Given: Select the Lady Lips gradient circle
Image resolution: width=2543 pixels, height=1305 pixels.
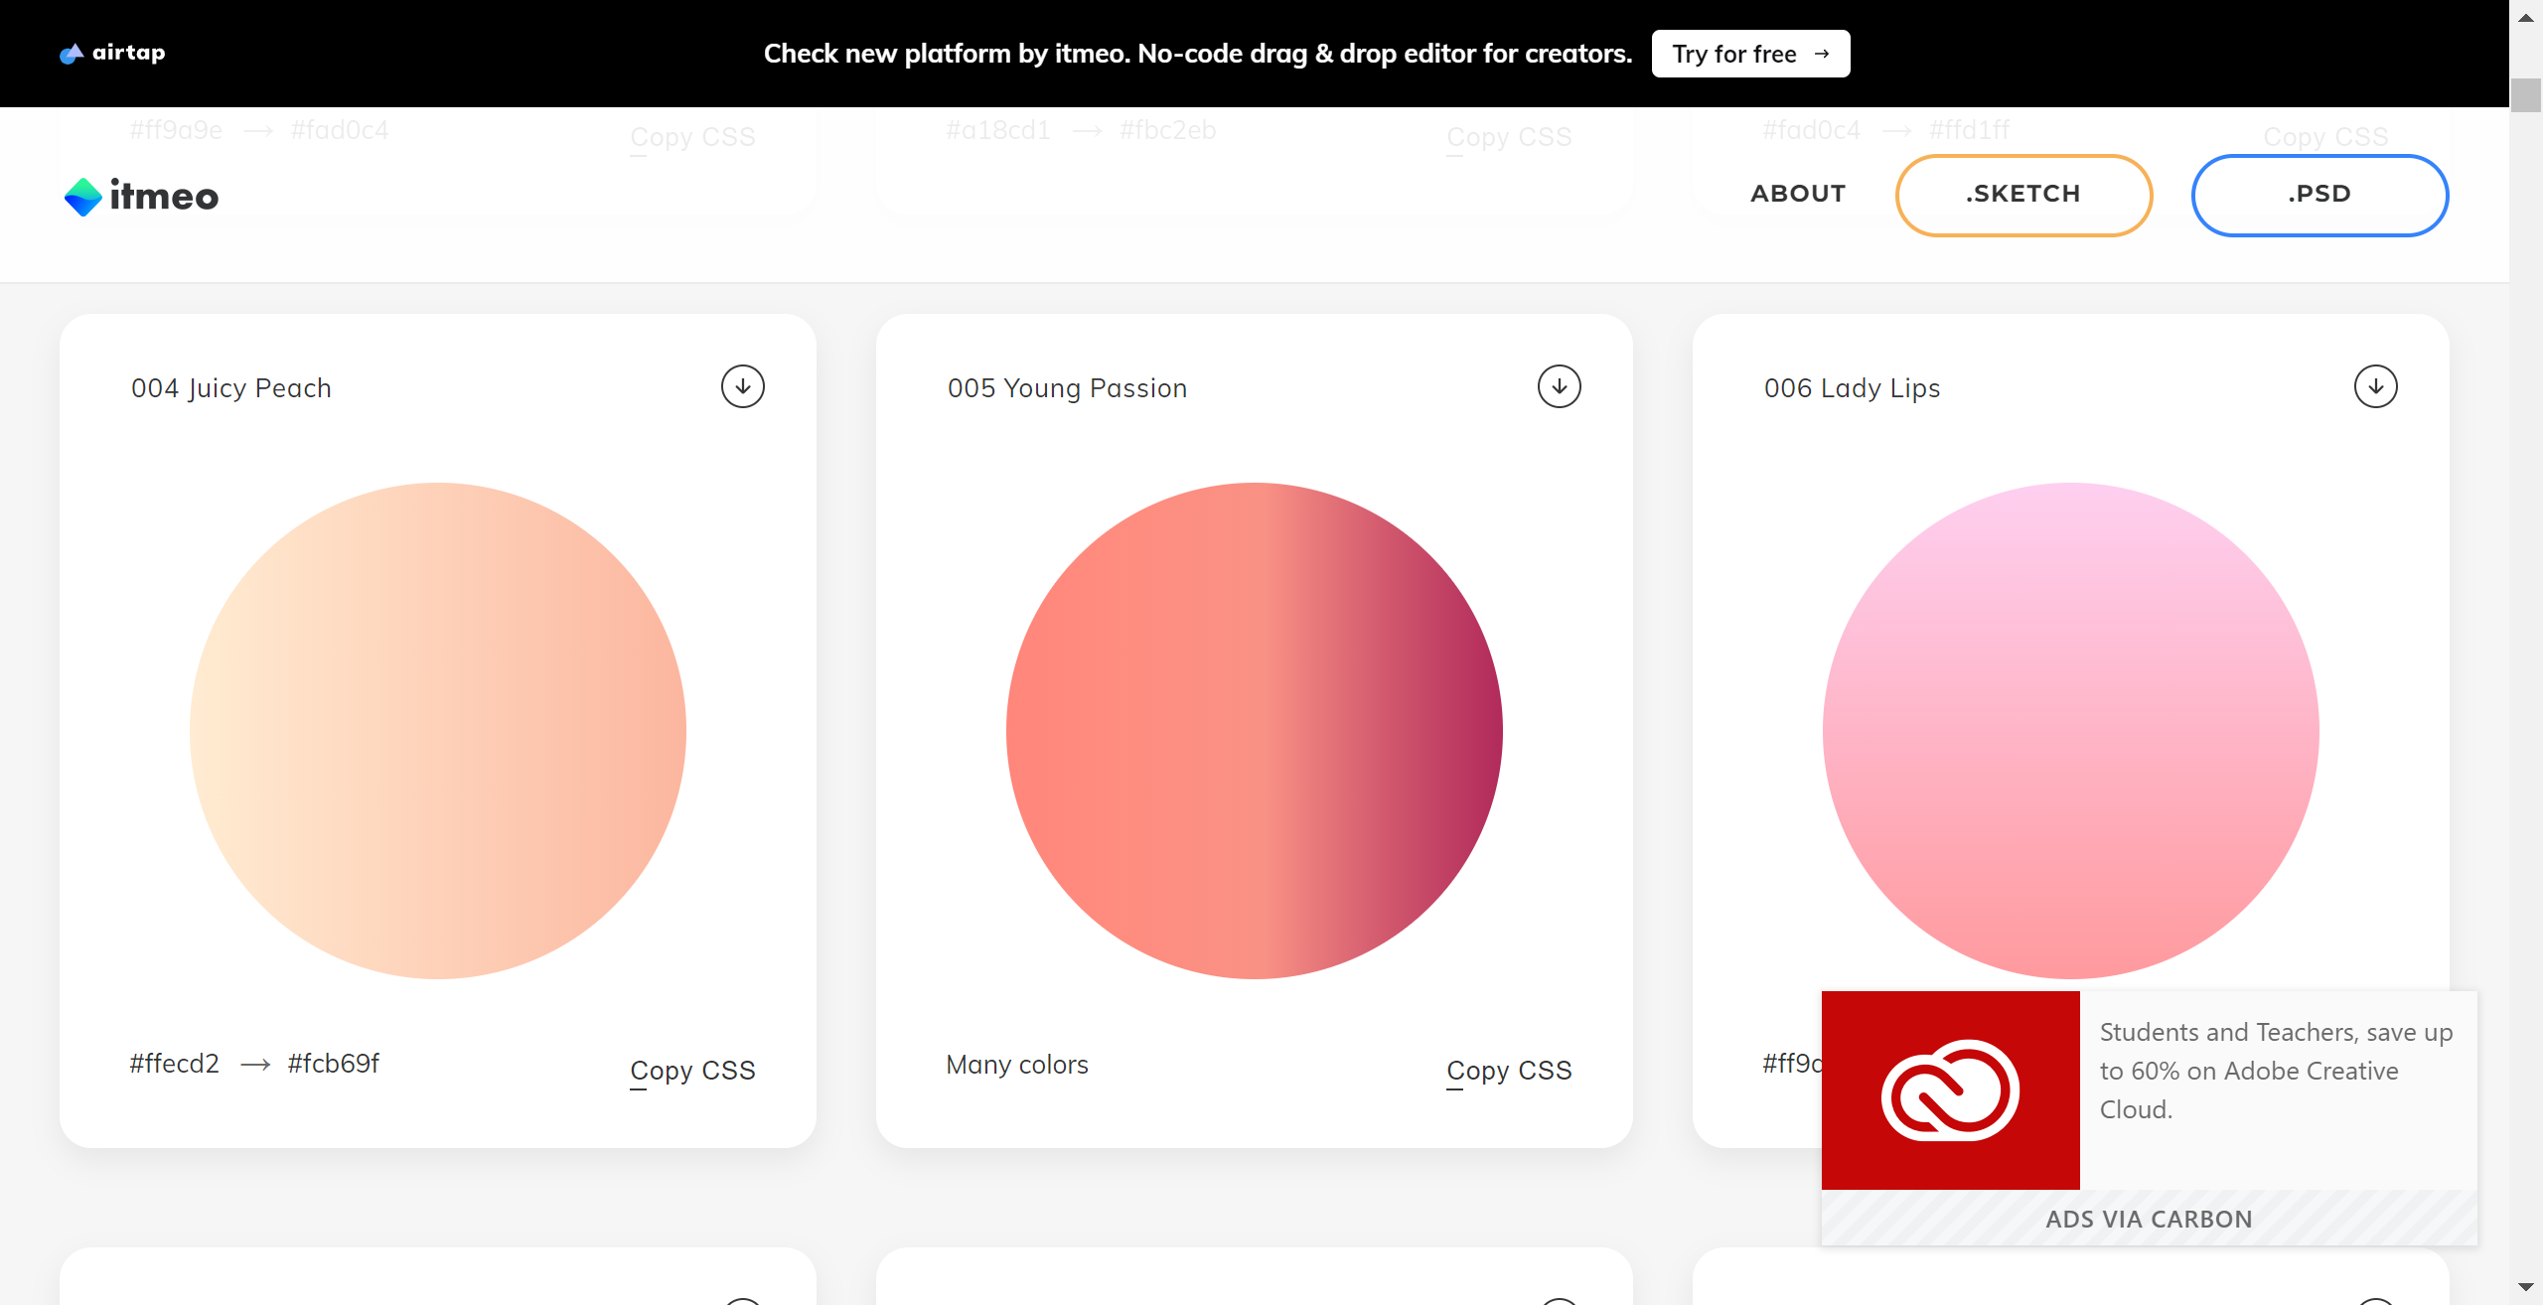Looking at the screenshot, I should click(x=2071, y=731).
